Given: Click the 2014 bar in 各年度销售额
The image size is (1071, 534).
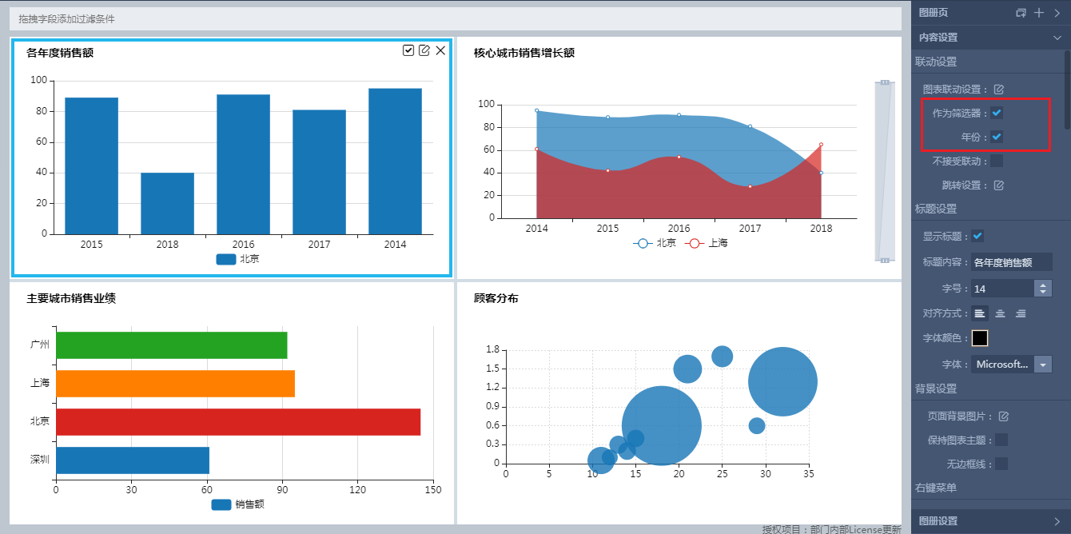Looking at the screenshot, I should pos(395,161).
